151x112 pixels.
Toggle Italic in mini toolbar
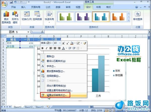pos(47,48)
